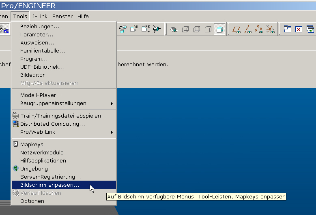Select Ausweisen... menu entry
This screenshot has height=215, width=316.
point(64,42)
